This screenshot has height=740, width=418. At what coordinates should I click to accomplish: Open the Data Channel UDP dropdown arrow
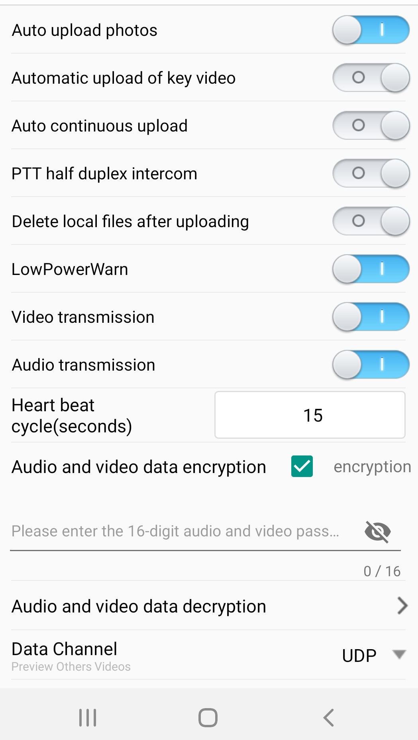point(399,654)
